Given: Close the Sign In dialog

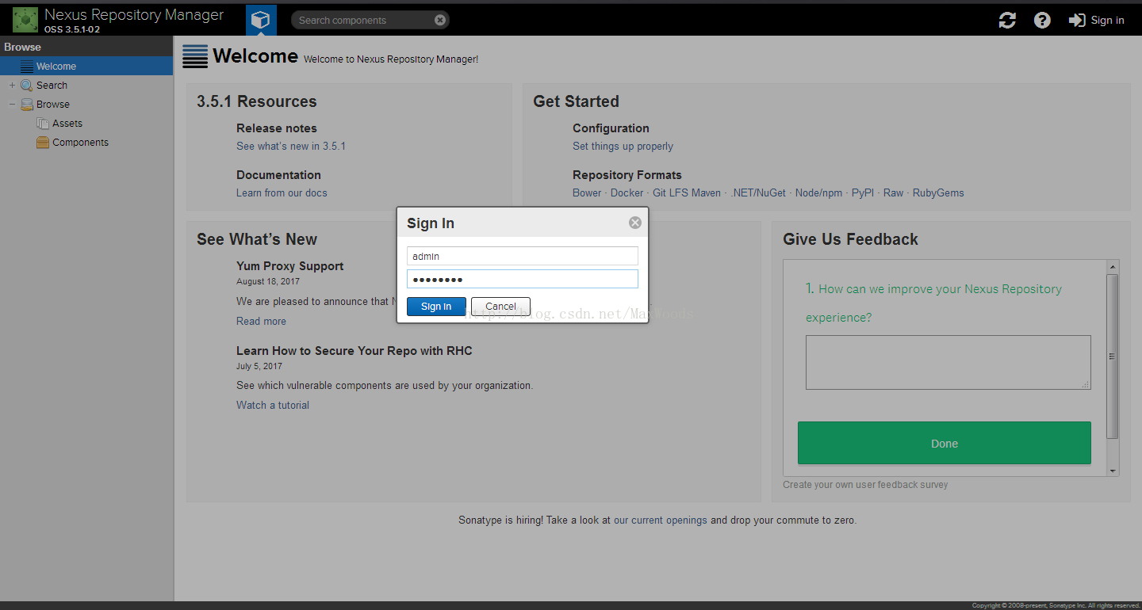Looking at the screenshot, I should pos(635,223).
